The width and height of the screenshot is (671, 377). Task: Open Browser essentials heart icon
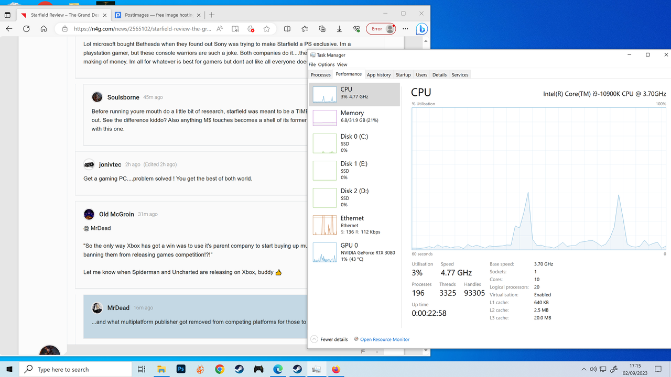pyautogui.click(x=356, y=29)
